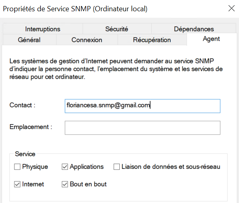239x203 pixels.
Task: Enable the Physique service checkbox
Action: 17,166
